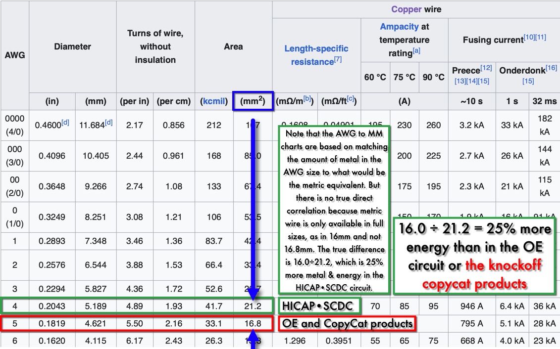
Task: Click reference 12 beside Preece
Action: (486, 68)
